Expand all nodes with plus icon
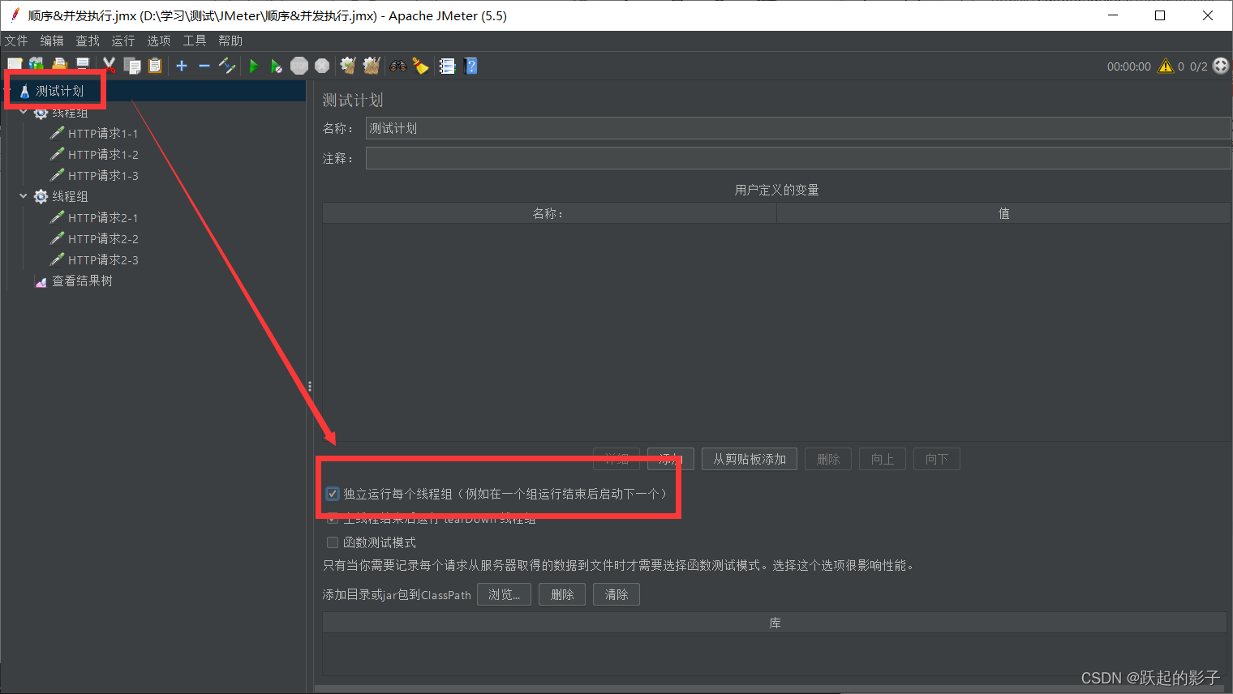Image resolution: width=1233 pixels, height=694 pixels. click(x=182, y=66)
